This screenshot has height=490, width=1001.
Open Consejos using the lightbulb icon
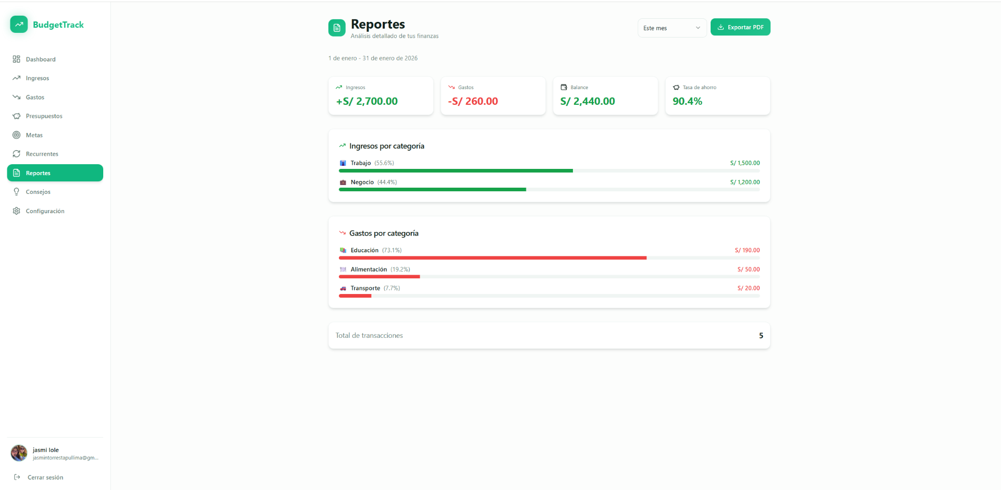pos(16,192)
